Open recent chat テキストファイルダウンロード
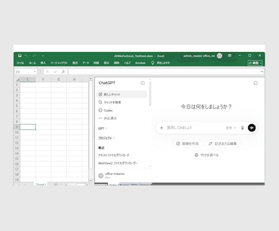 point(113,155)
